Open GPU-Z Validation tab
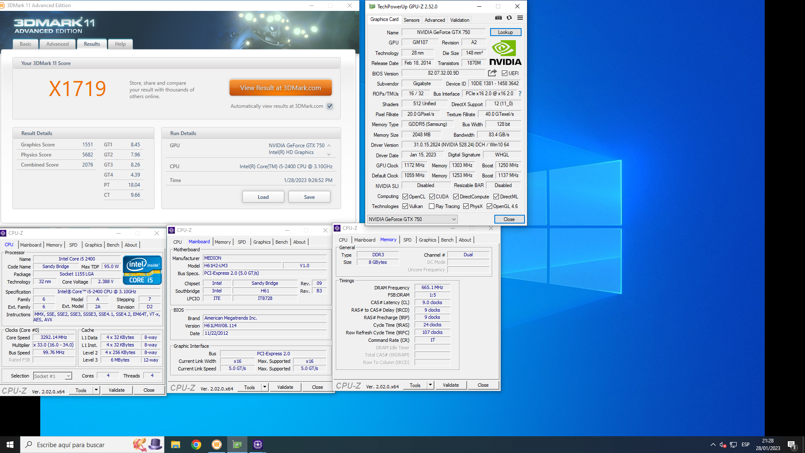This screenshot has width=805, height=453. [460, 20]
